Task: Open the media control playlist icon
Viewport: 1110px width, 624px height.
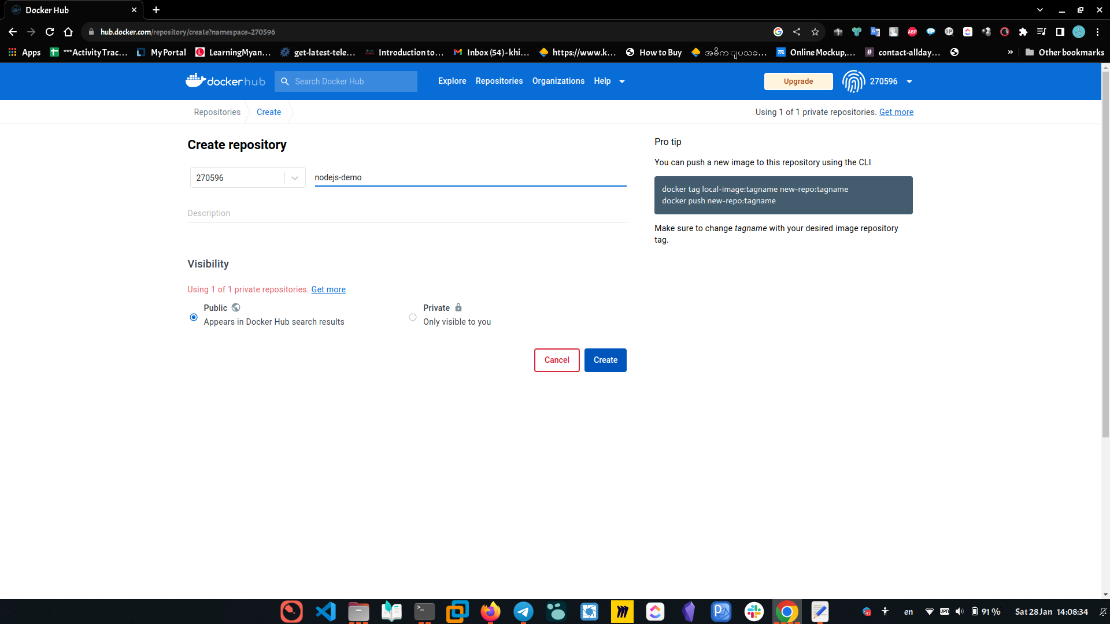Action: click(x=1042, y=32)
